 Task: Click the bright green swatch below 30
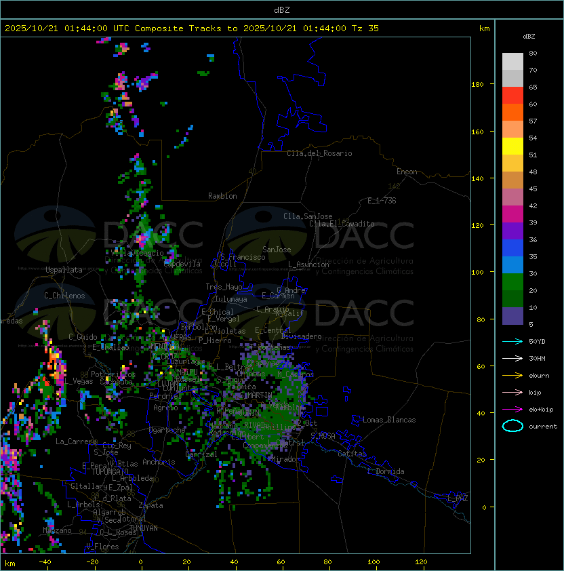pos(512,282)
